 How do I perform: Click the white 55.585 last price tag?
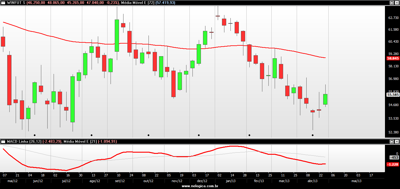click(393, 94)
